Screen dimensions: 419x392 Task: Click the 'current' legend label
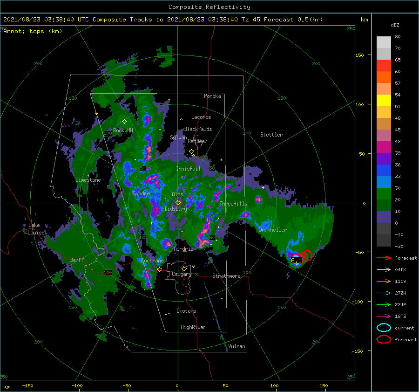click(x=405, y=328)
